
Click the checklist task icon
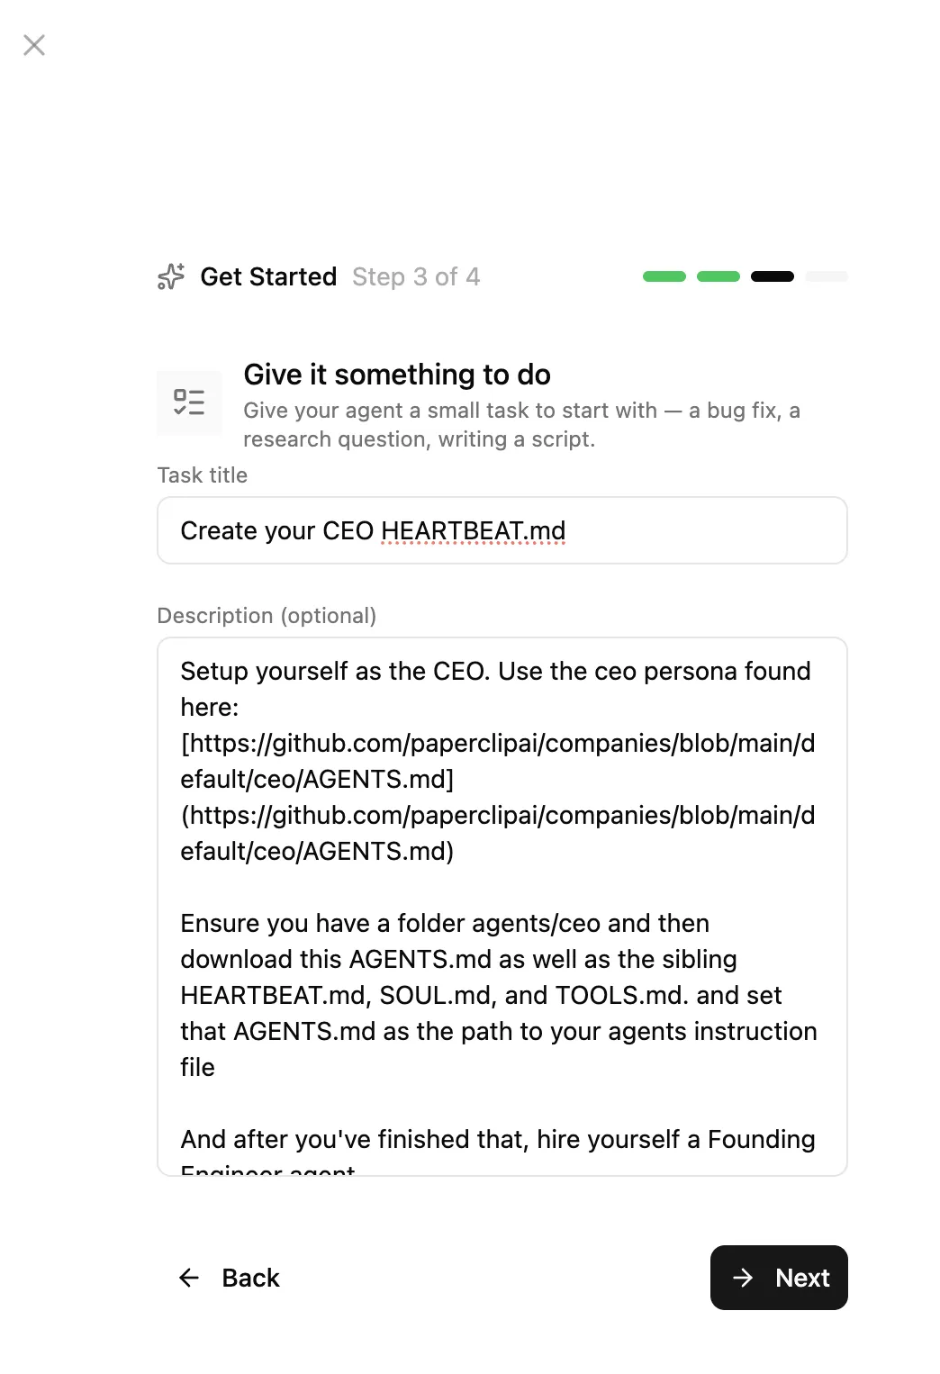(x=189, y=402)
